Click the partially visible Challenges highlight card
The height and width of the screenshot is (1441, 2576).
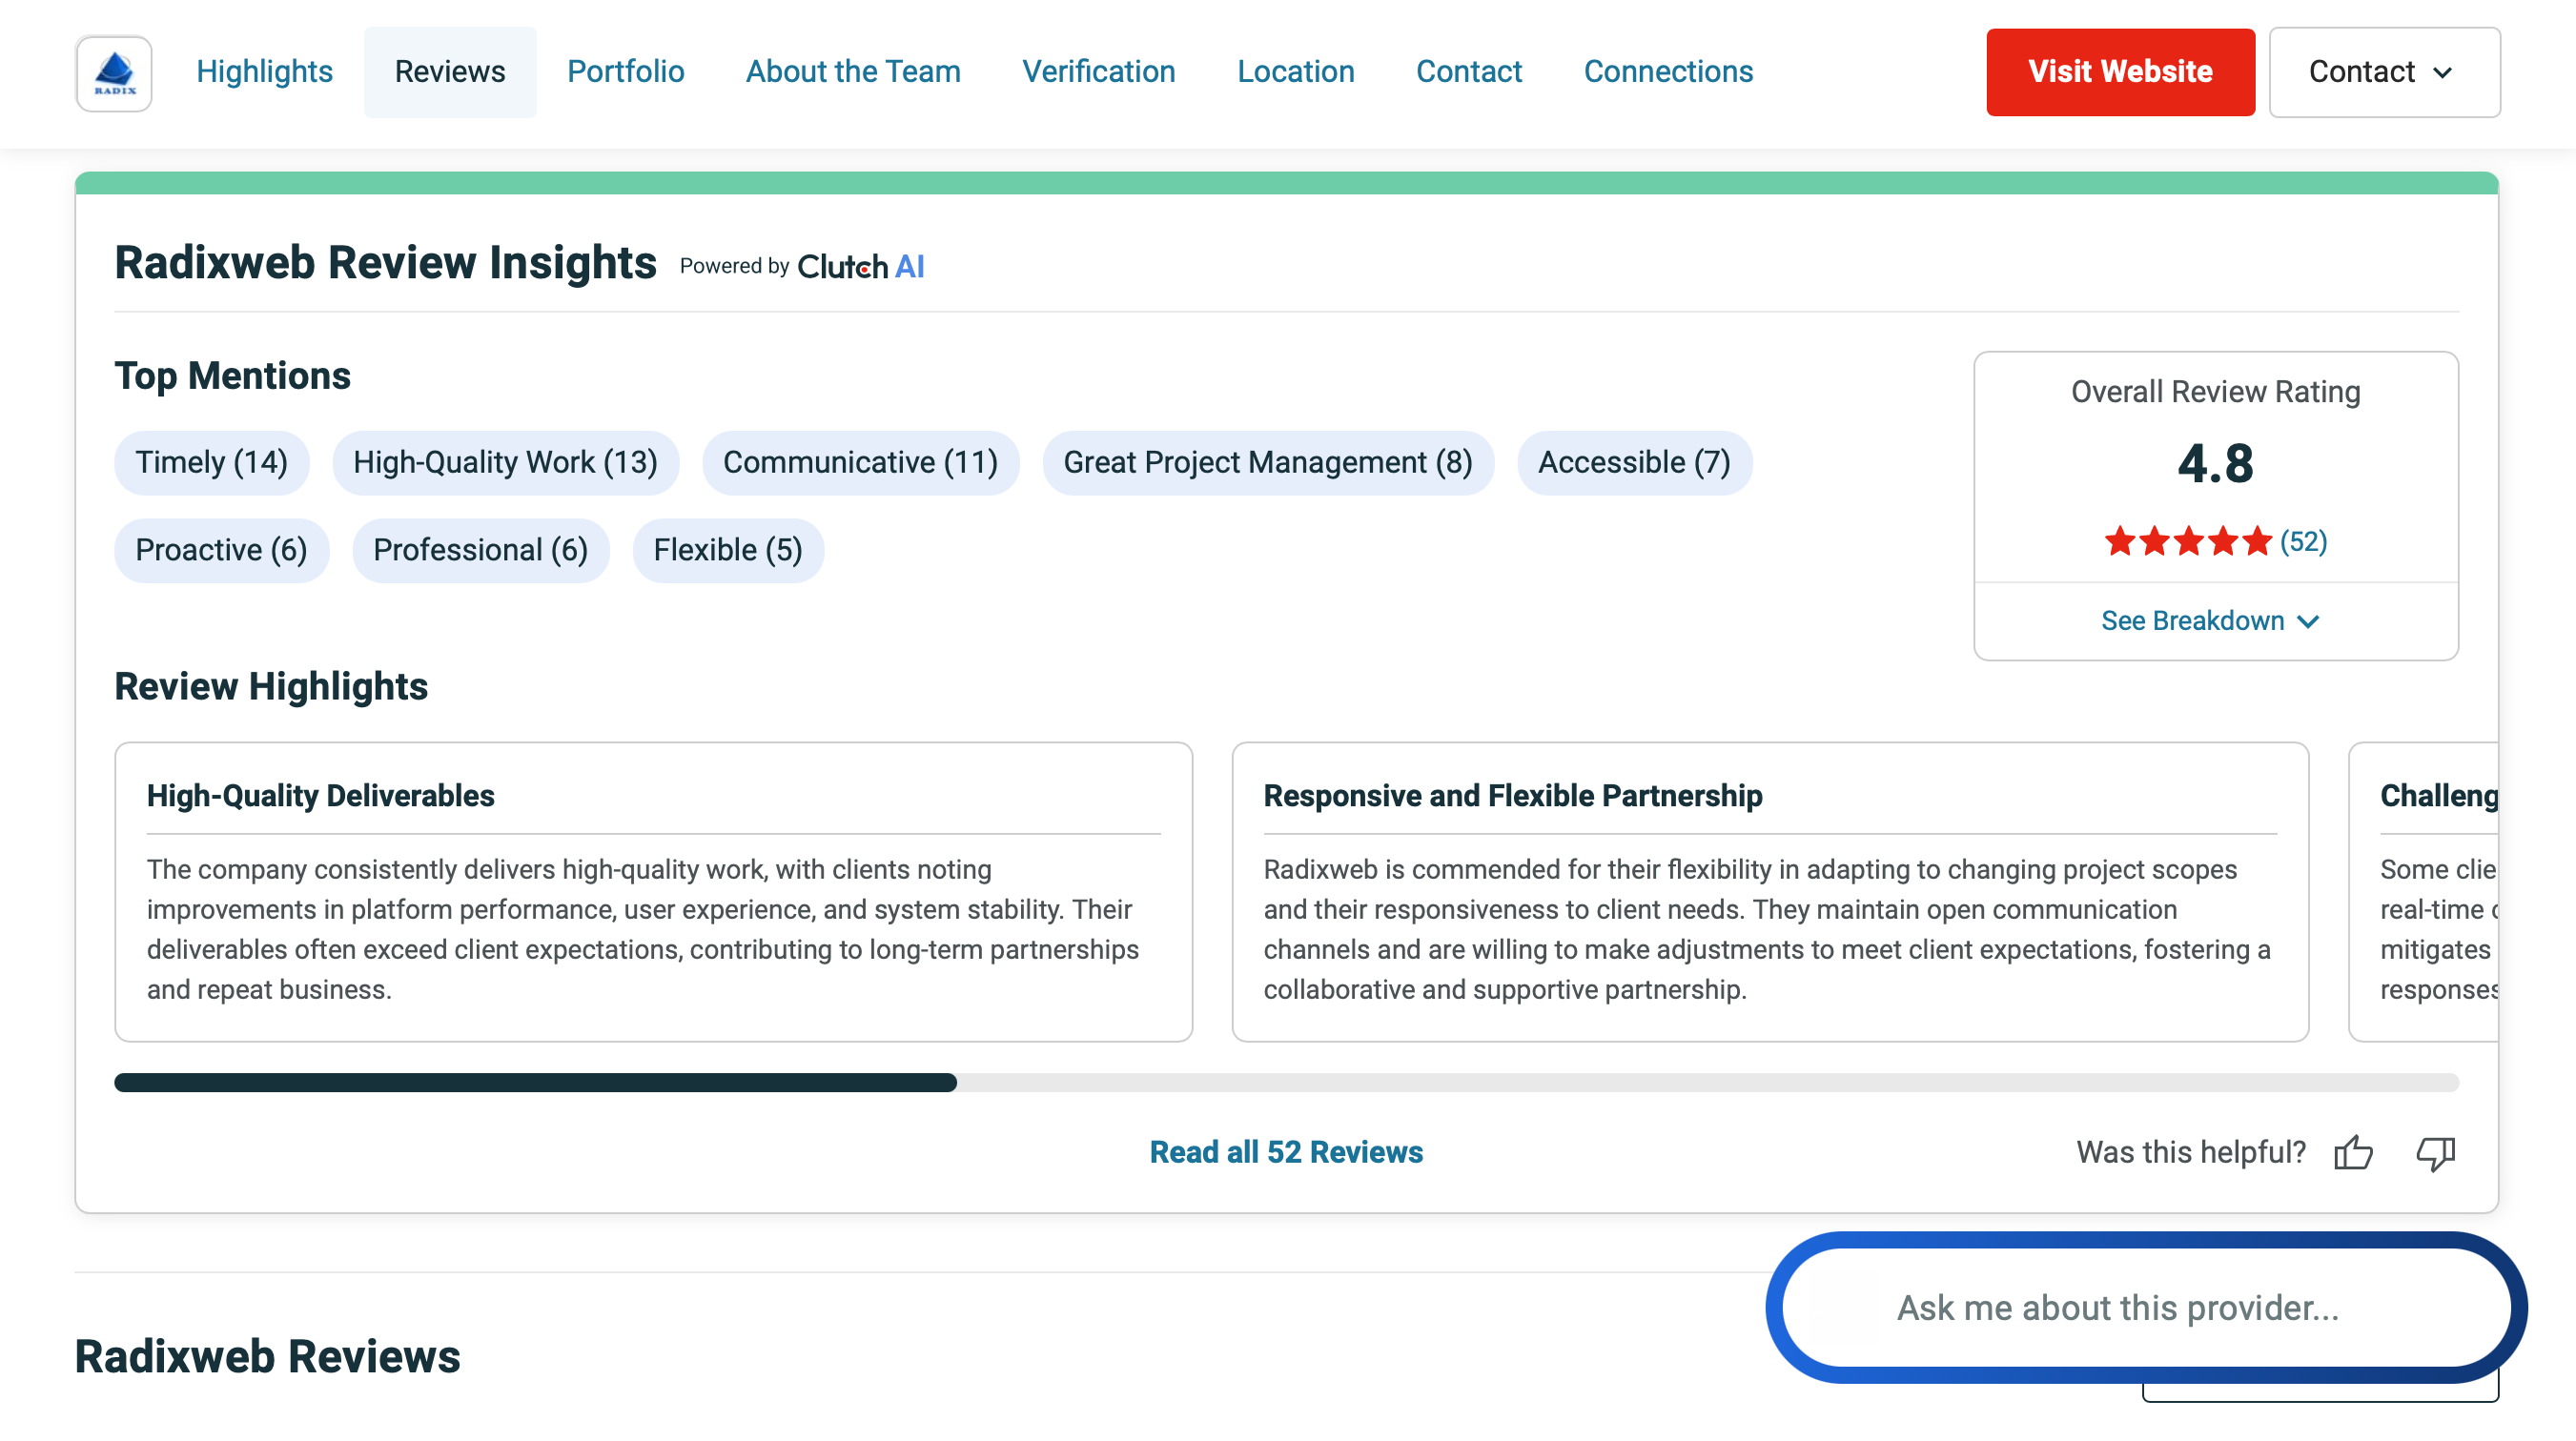coord(2424,892)
